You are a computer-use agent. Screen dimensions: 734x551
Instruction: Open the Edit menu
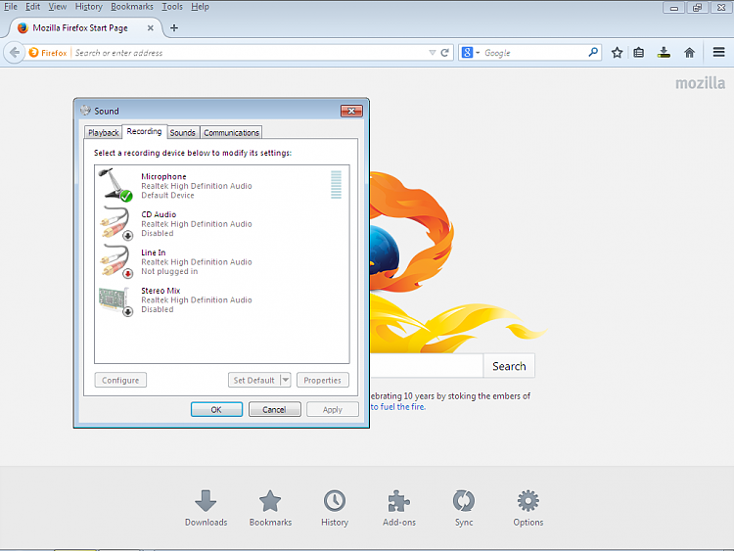(x=32, y=7)
